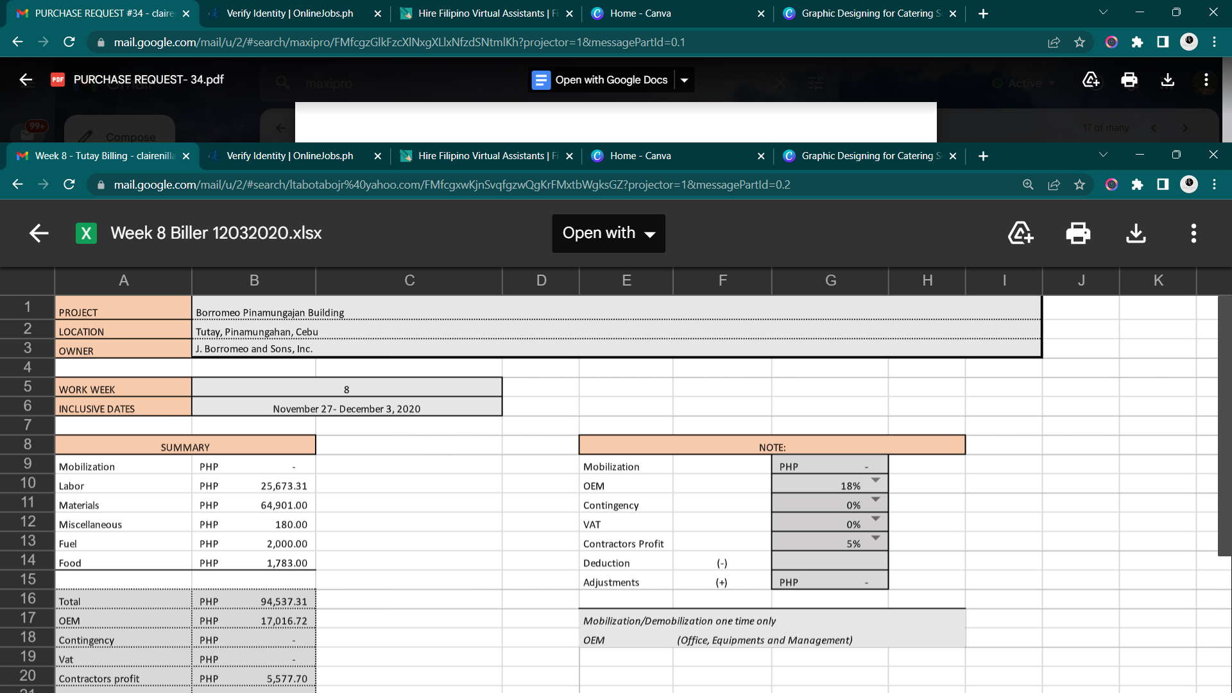The width and height of the screenshot is (1232, 693).
Task: Expand the Open with dropdown for xlsx
Action: tap(608, 234)
